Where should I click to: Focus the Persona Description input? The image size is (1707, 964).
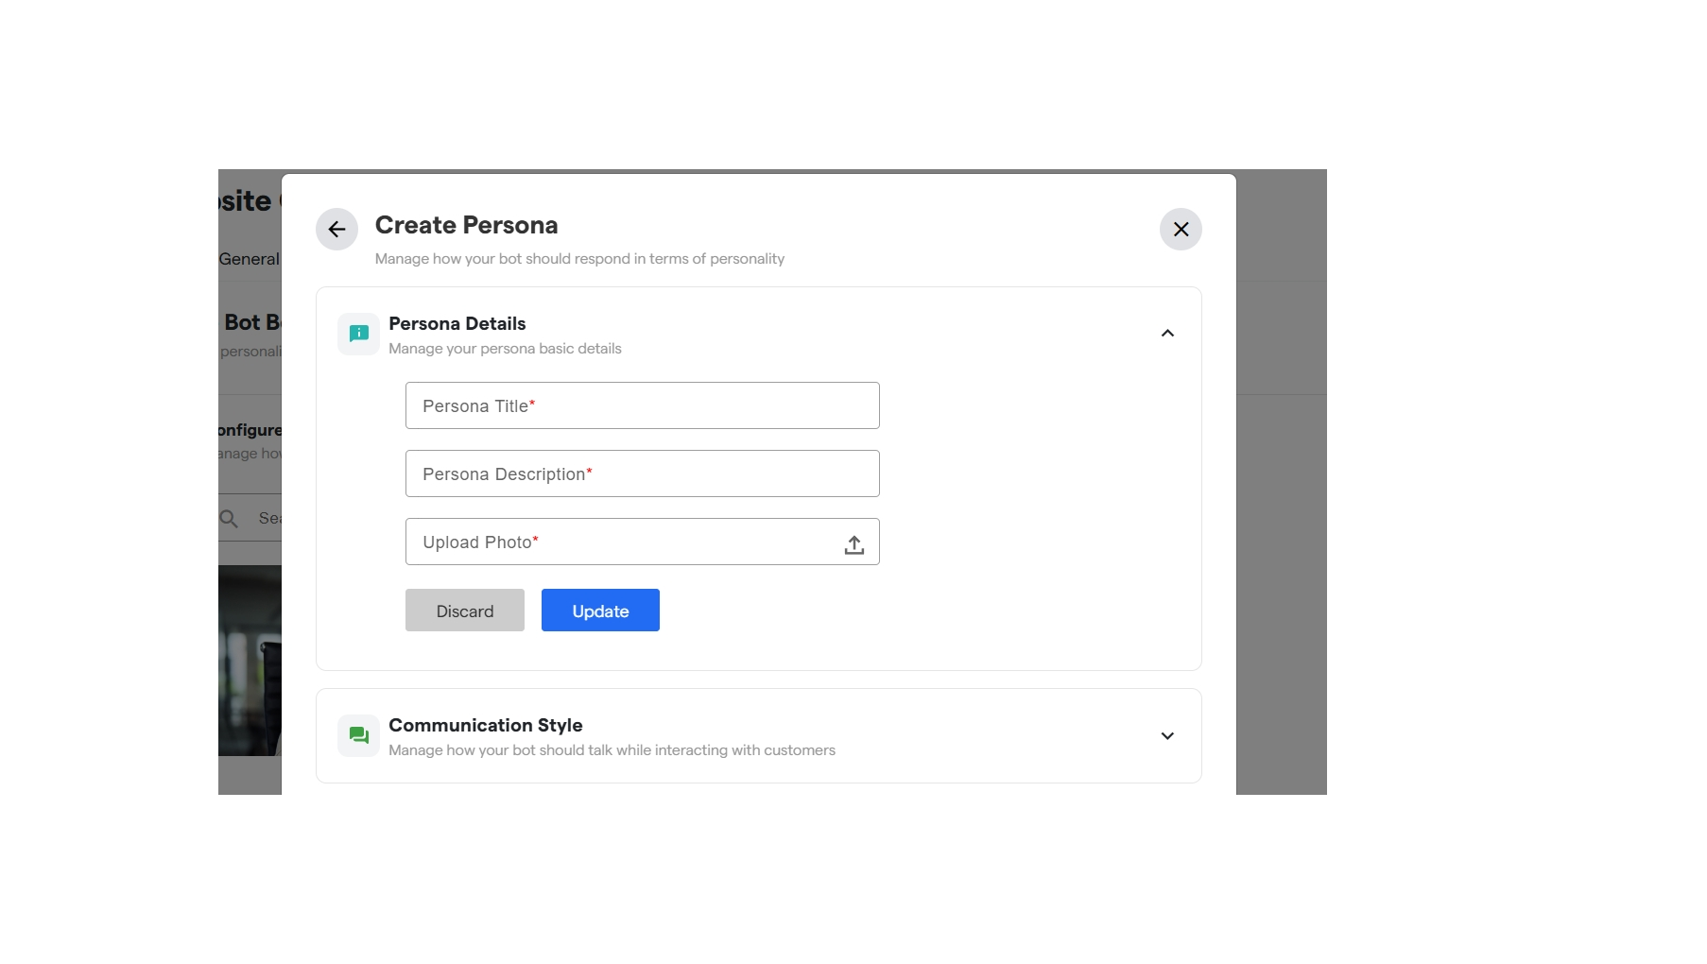642,473
